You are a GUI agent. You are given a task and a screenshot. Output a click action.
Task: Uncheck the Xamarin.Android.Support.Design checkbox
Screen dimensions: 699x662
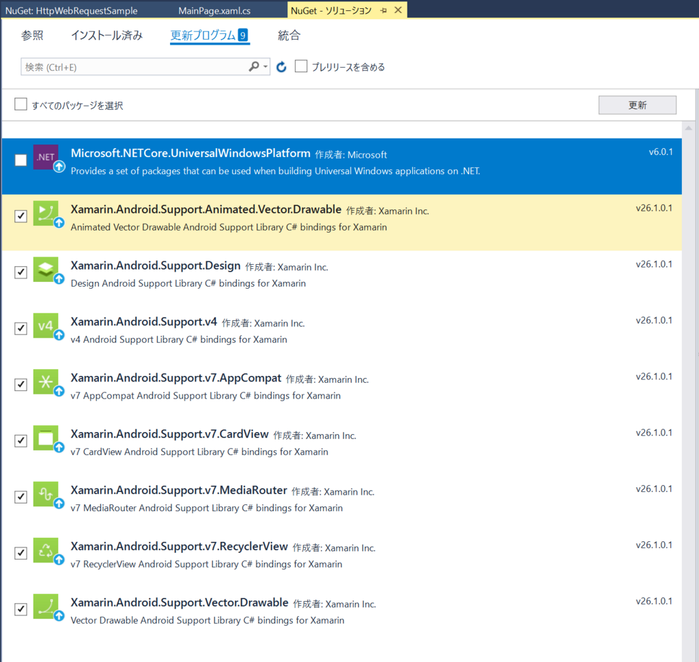click(20, 272)
